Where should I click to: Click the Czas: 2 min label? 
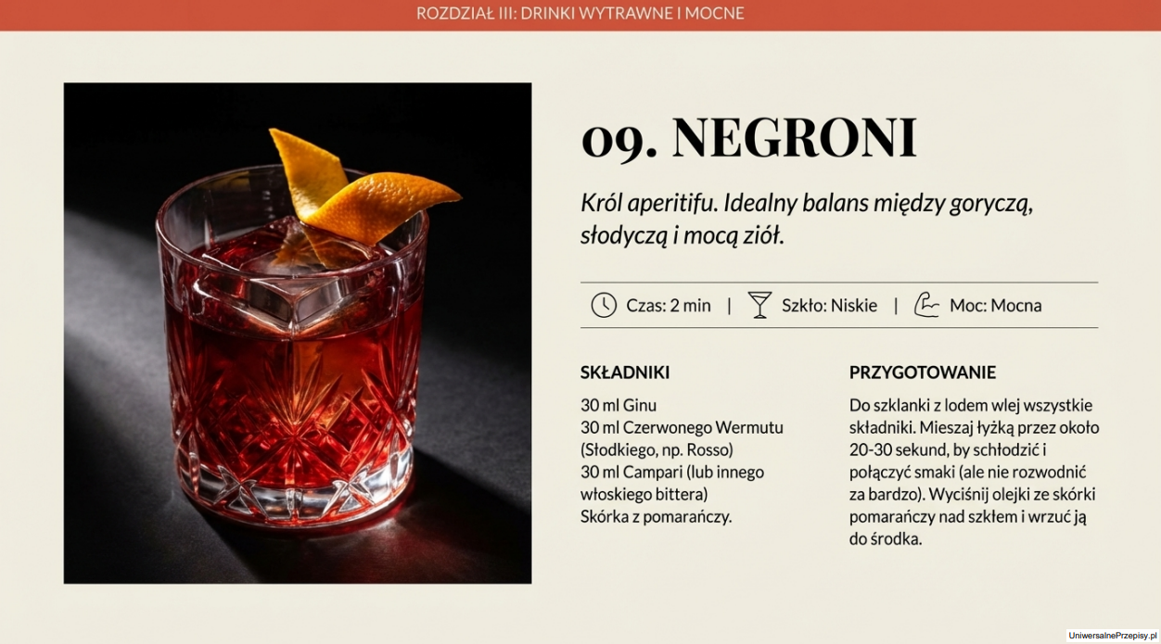669,305
